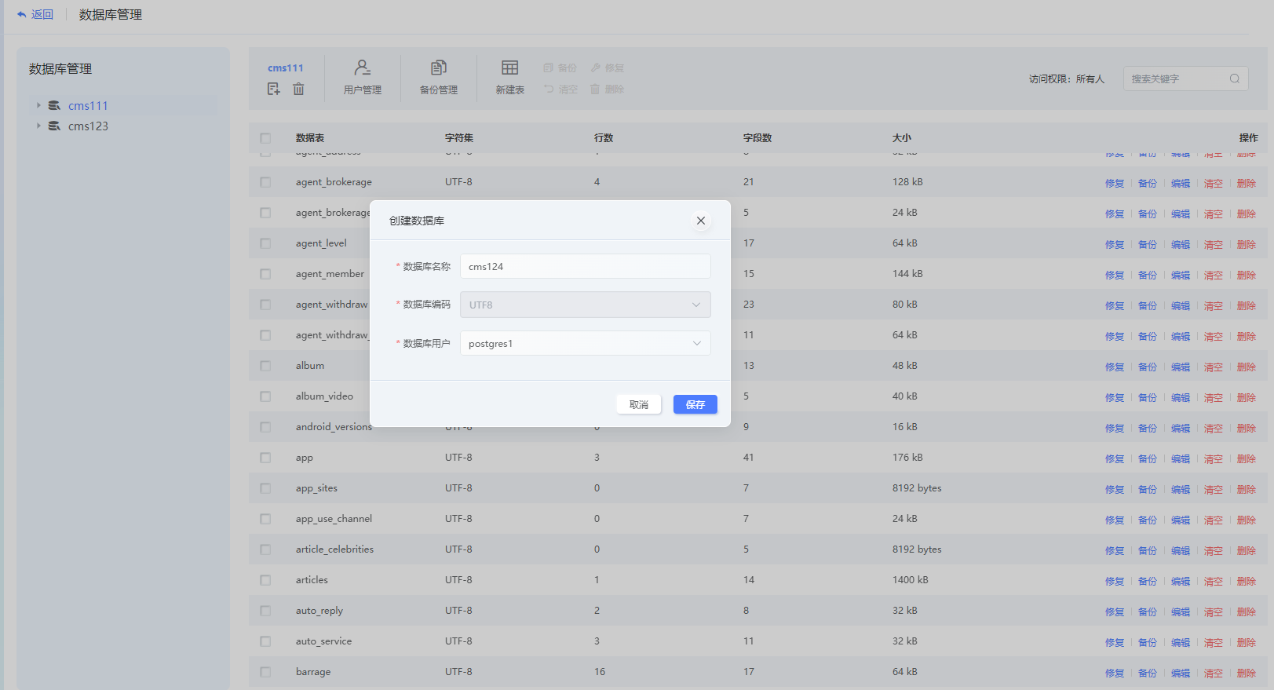Screen dimensions: 1274x690
Task: Click 备份 in article_celebrities row
Action: (1148, 550)
